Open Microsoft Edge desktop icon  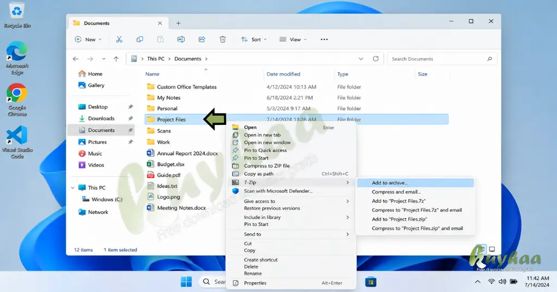17,59
